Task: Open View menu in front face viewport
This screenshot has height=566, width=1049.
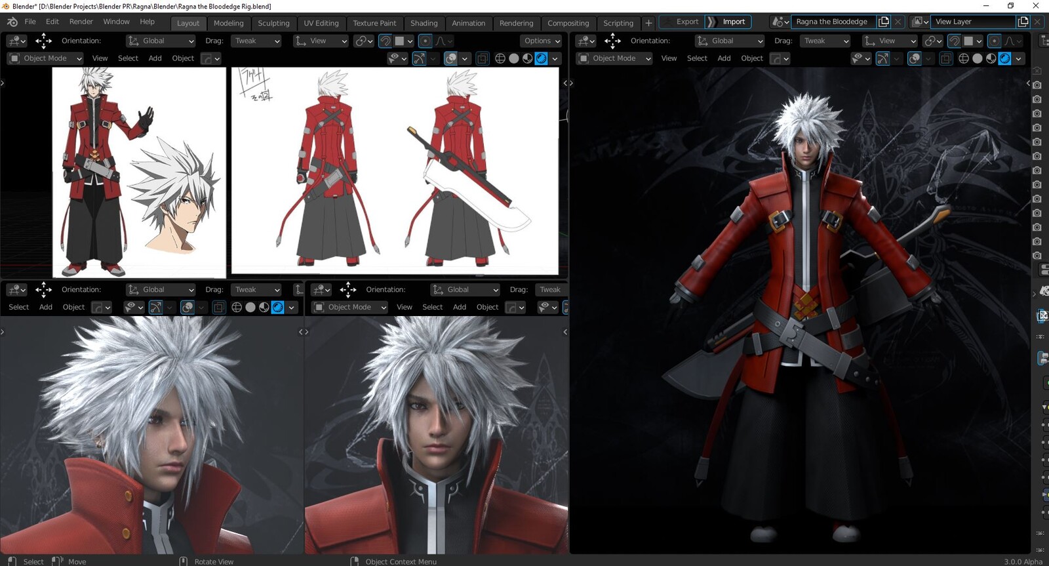Action: coord(405,307)
